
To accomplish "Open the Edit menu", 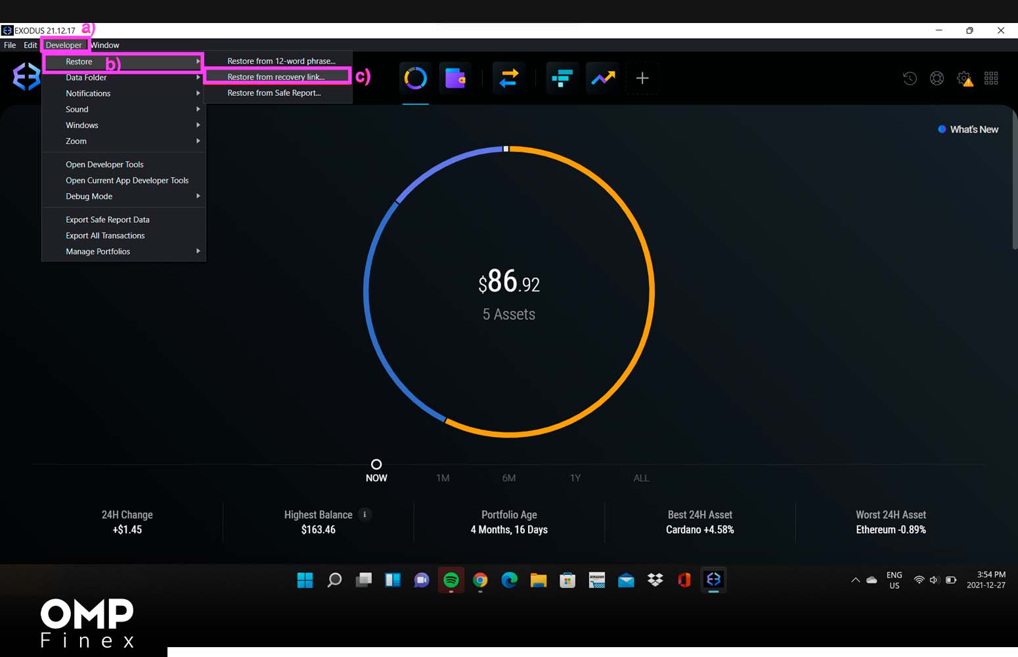I will 30,45.
